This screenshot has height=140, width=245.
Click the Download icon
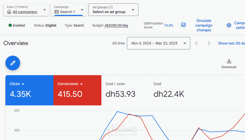229,61
